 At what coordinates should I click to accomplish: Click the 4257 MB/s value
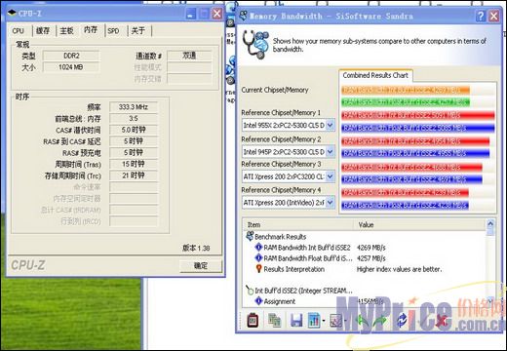(x=371, y=258)
